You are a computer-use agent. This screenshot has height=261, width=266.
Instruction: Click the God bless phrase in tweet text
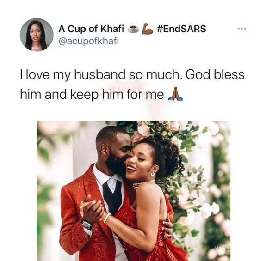pyautogui.click(x=215, y=75)
